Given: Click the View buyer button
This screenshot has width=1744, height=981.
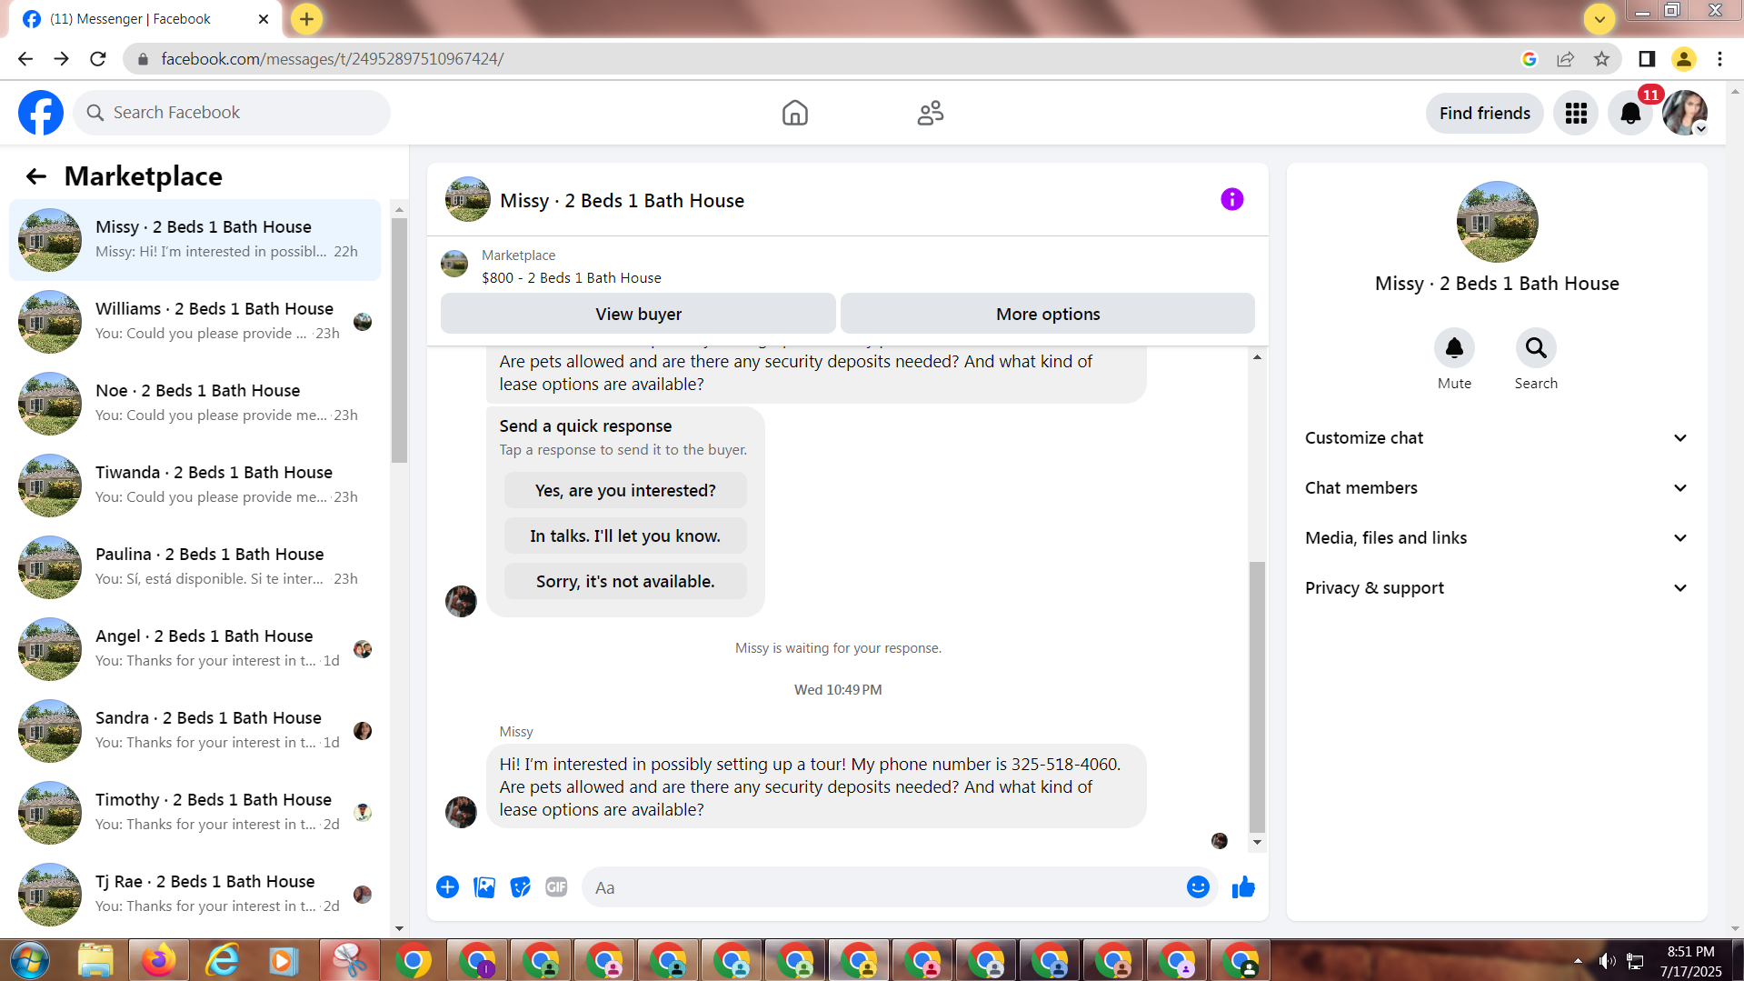Looking at the screenshot, I should (638, 314).
